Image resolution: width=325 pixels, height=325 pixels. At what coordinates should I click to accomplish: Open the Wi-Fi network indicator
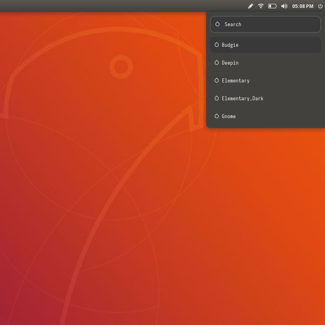click(261, 6)
